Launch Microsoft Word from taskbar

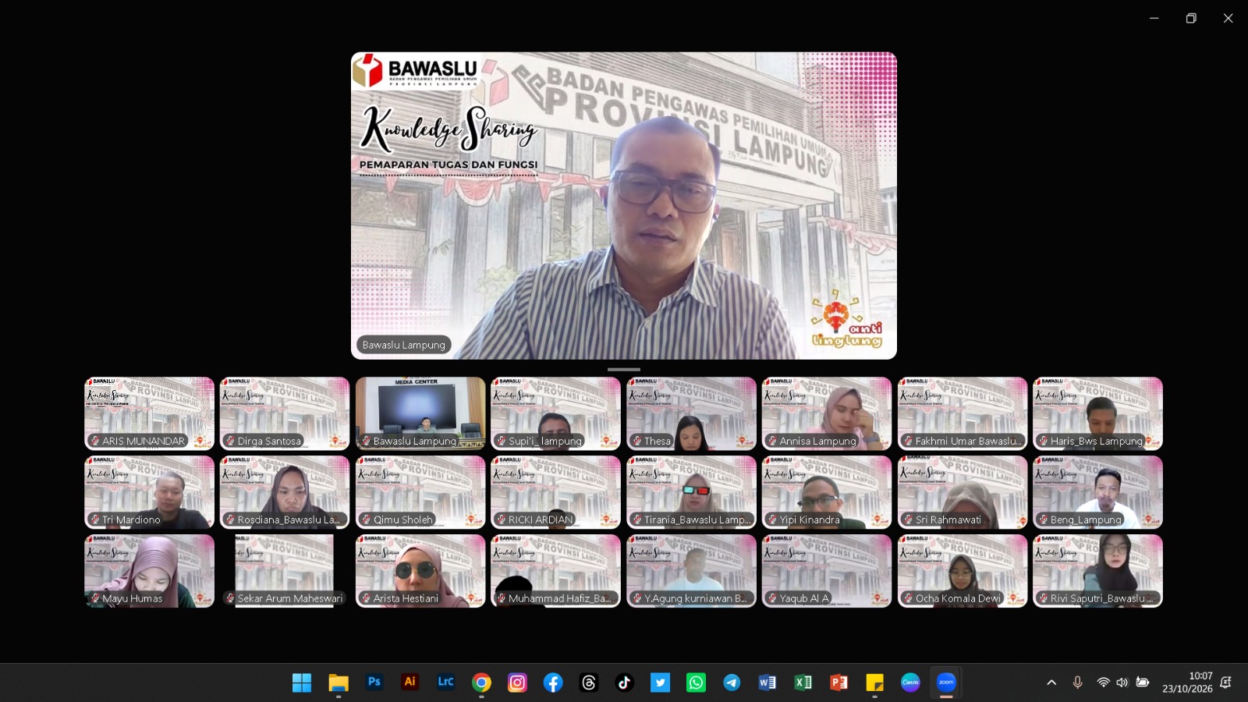coord(768,682)
